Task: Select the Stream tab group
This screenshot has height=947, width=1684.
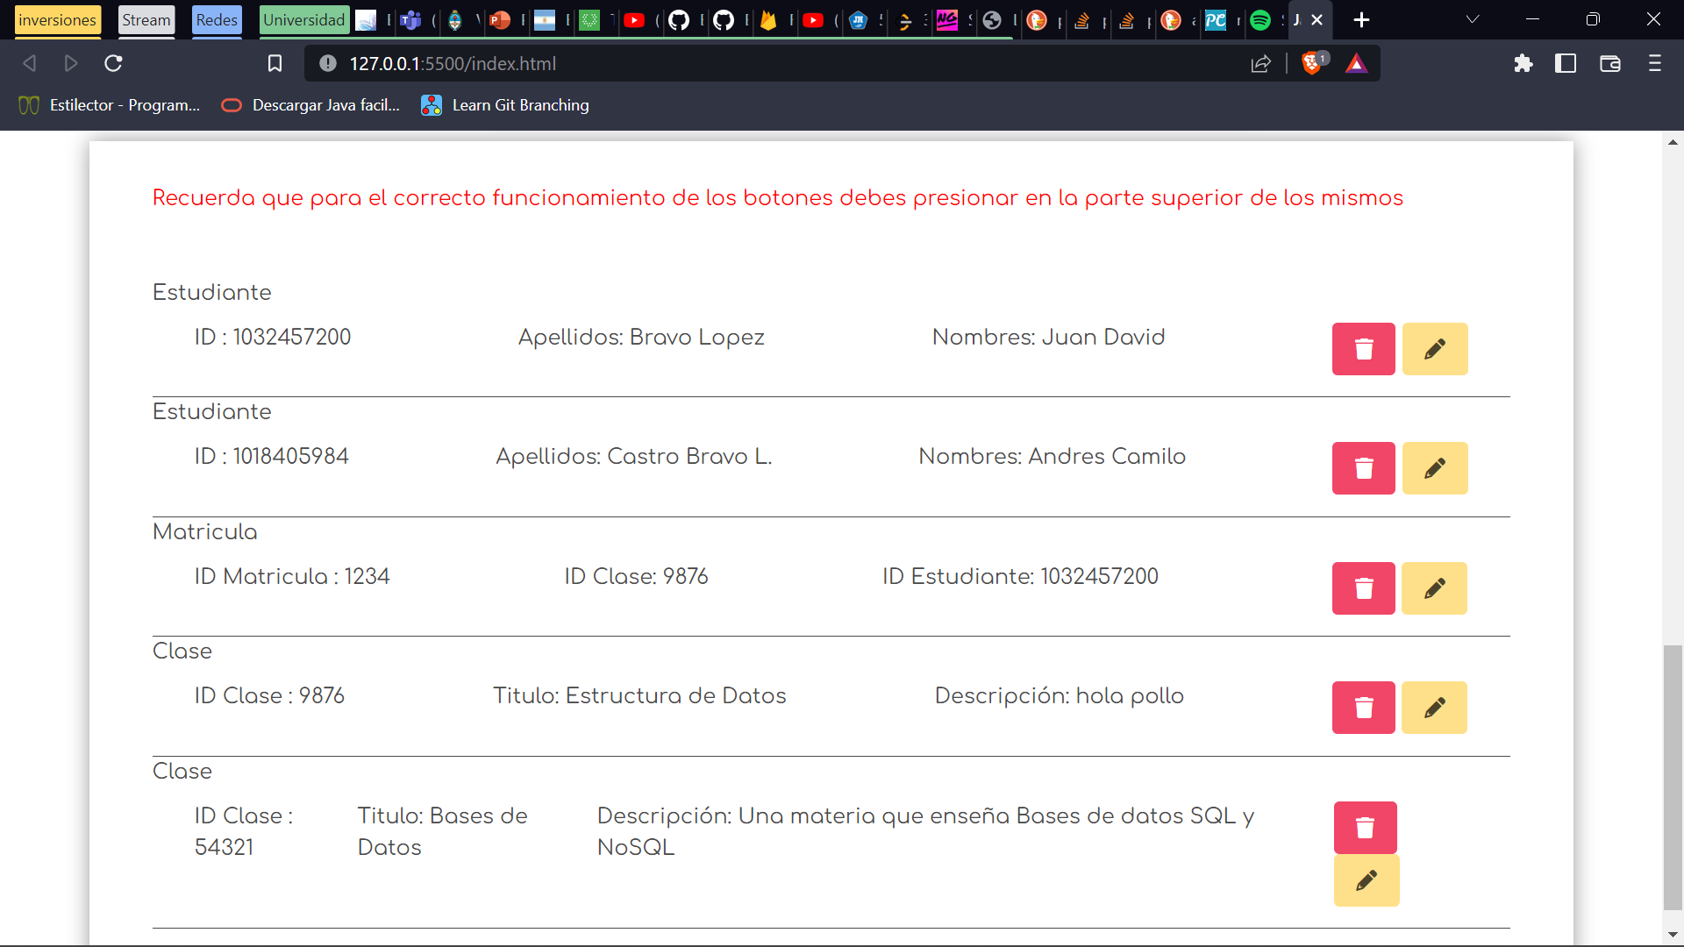Action: [146, 19]
